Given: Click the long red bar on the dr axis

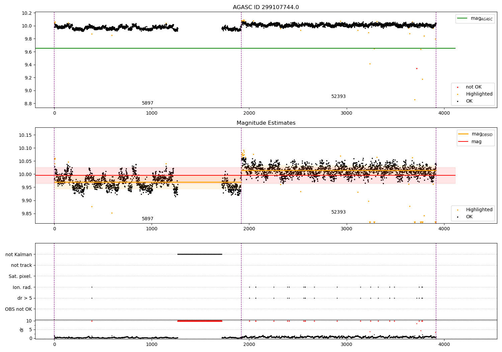Looking at the screenshot, I should [200, 321].
